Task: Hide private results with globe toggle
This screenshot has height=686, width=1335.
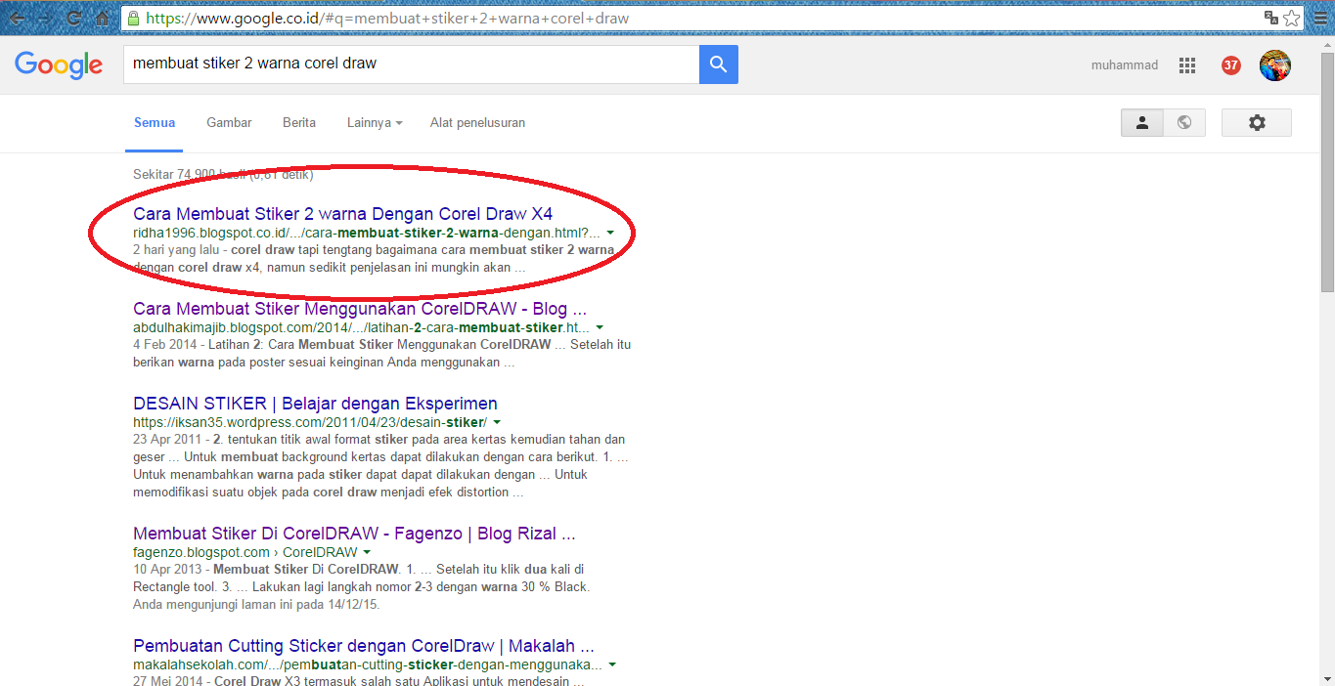Action: point(1184,122)
